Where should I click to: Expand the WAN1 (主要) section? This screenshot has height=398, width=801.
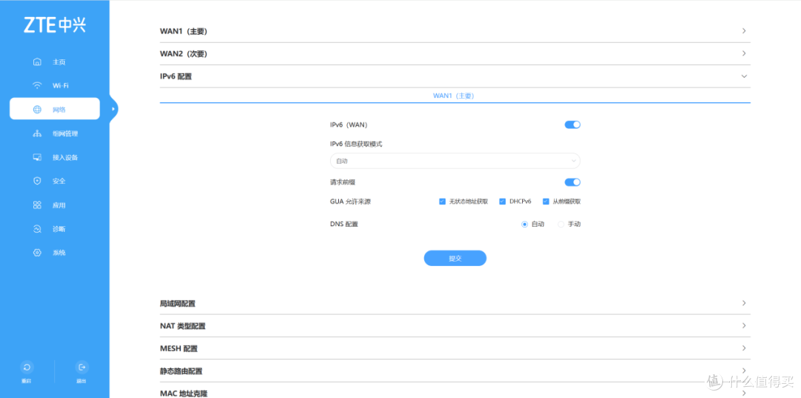point(455,31)
